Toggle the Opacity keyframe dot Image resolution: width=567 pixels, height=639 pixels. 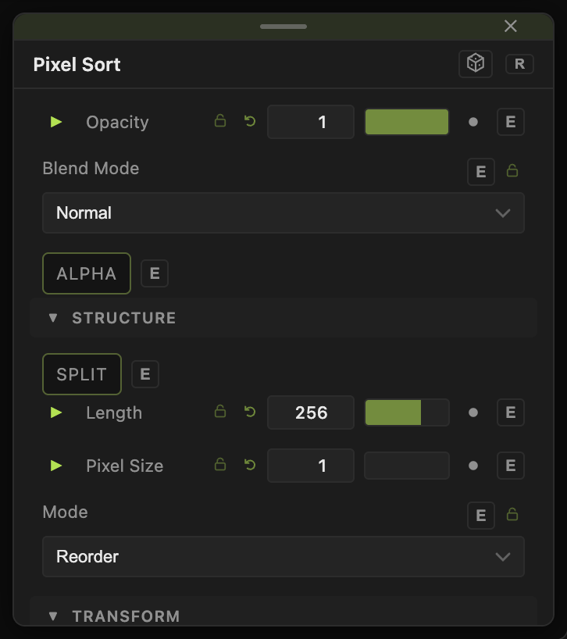(x=473, y=122)
